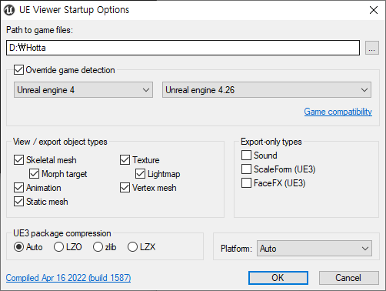Uncheck the Animation checkbox
Image resolution: width=386 pixels, height=291 pixels.
(x=18, y=188)
